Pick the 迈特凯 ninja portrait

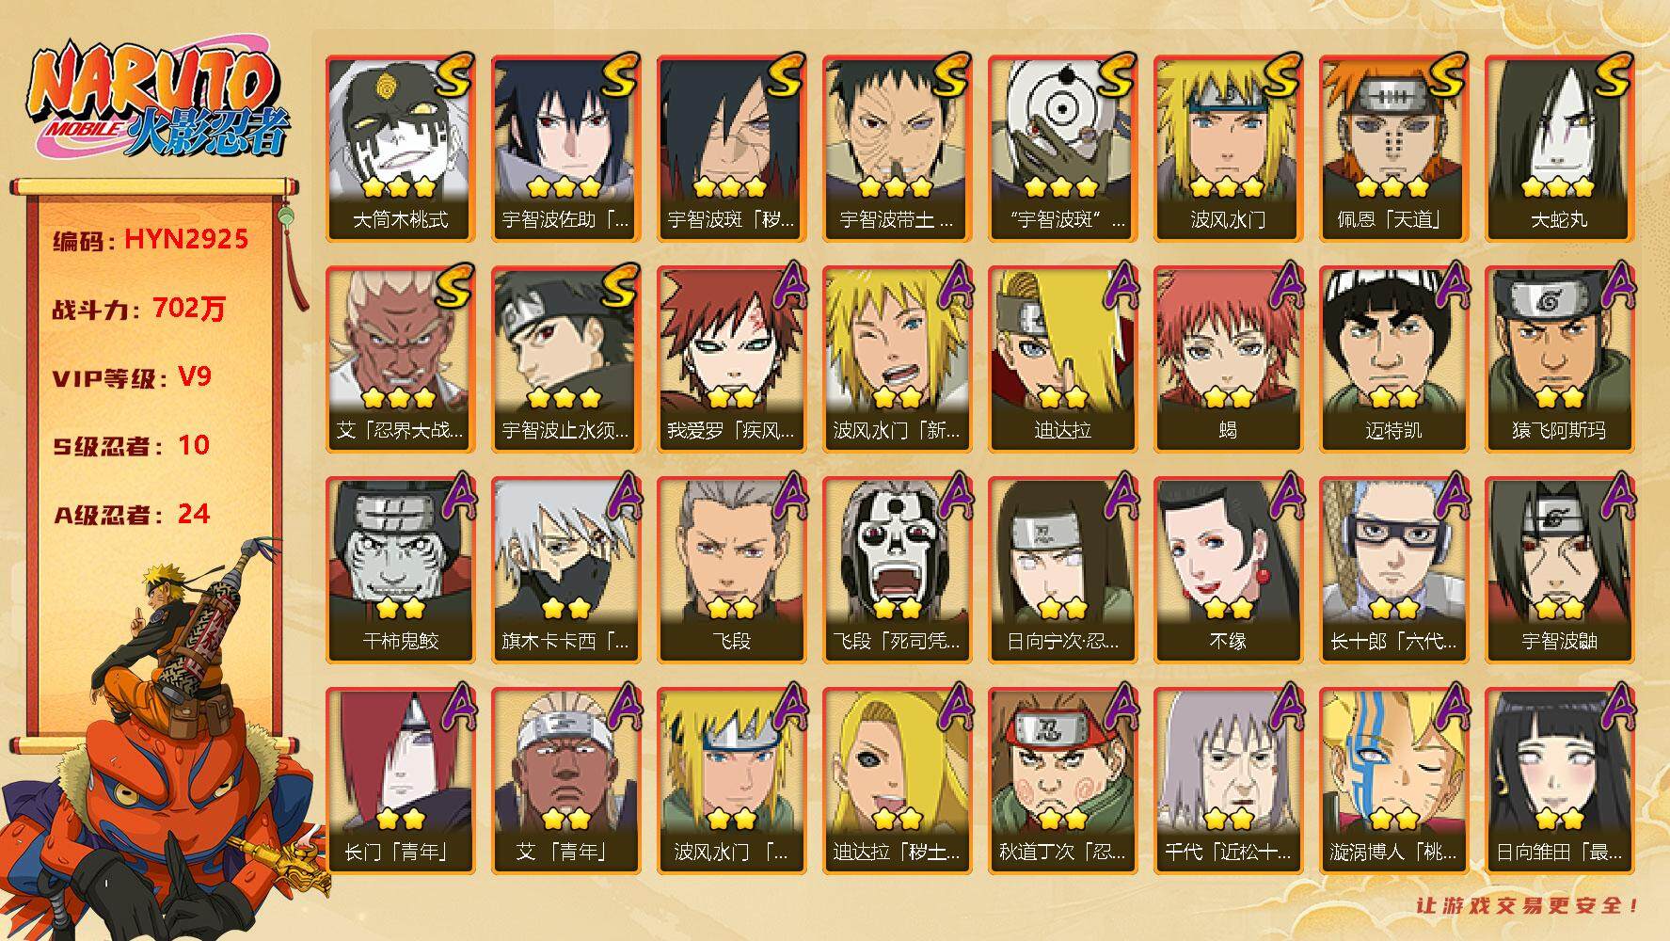pyautogui.click(x=1393, y=359)
